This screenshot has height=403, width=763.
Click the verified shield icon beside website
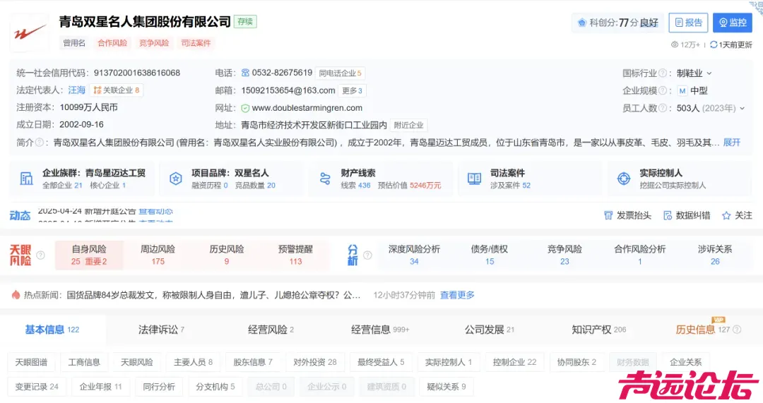245,108
